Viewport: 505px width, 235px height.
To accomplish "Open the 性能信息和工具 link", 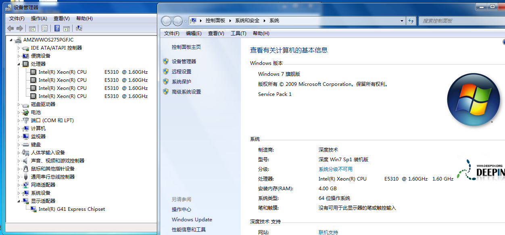I will 189,230.
